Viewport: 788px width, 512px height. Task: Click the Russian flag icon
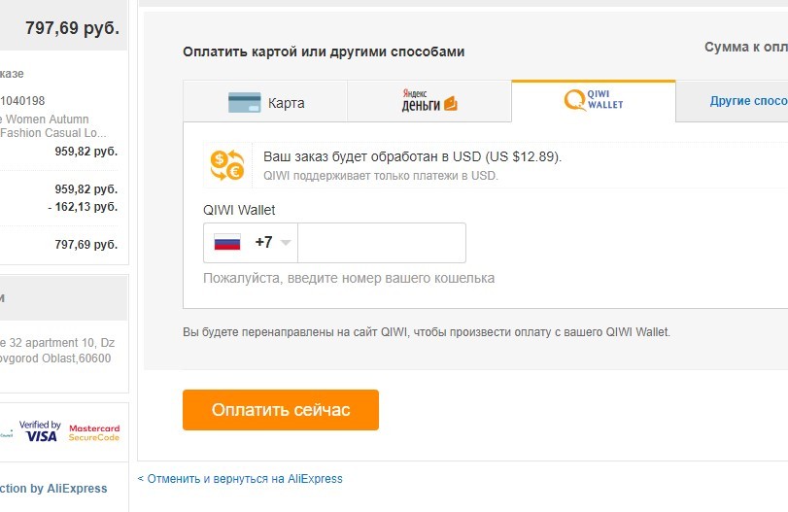(x=227, y=242)
